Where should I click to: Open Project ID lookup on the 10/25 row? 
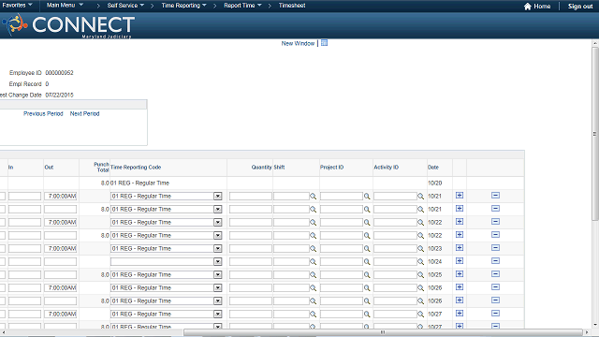pos(367,274)
